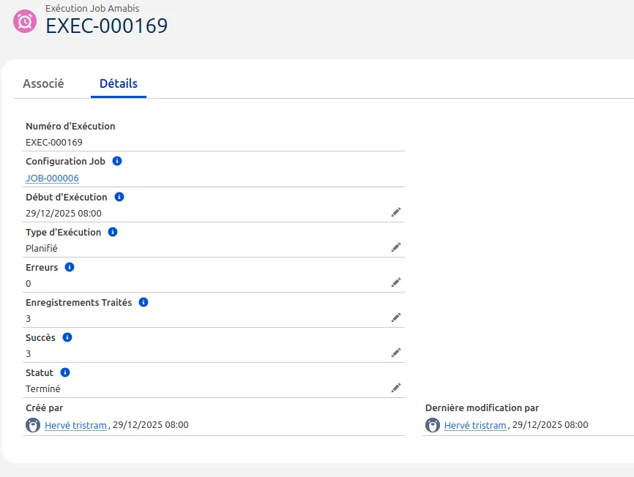
Task: Edit the Statut field with pencil
Action: tap(396, 388)
